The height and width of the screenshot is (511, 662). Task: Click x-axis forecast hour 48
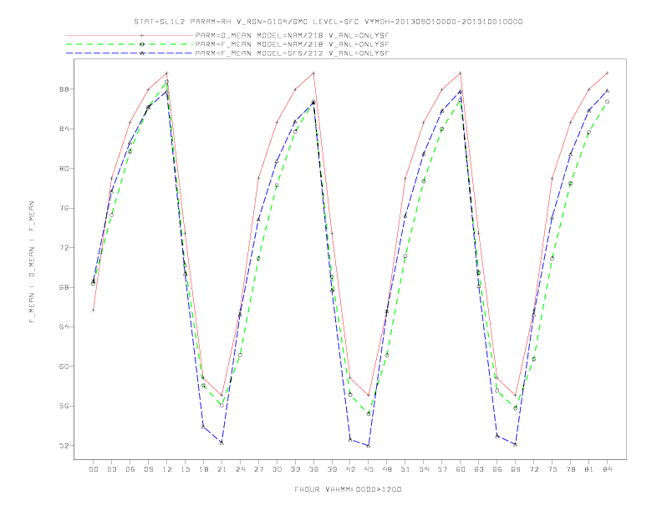(387, 469)
